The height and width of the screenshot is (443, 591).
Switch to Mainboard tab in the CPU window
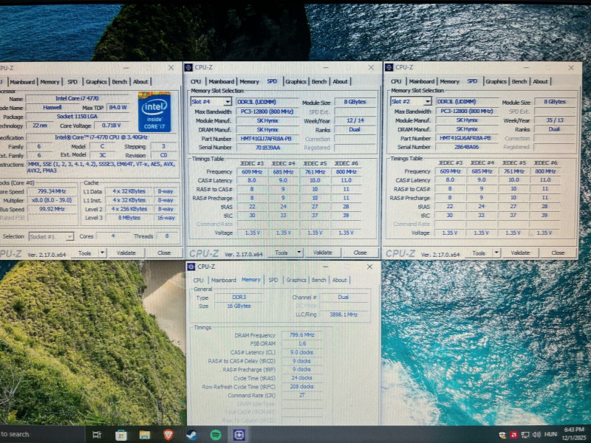(22, 82)
